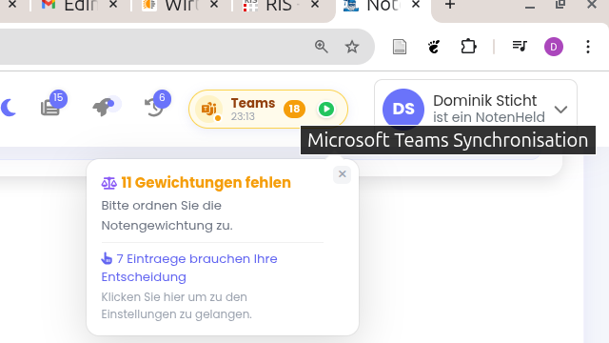Click the Teams icon in sync pill
This screenshot has width=609, height=343.
coord(209,109)
